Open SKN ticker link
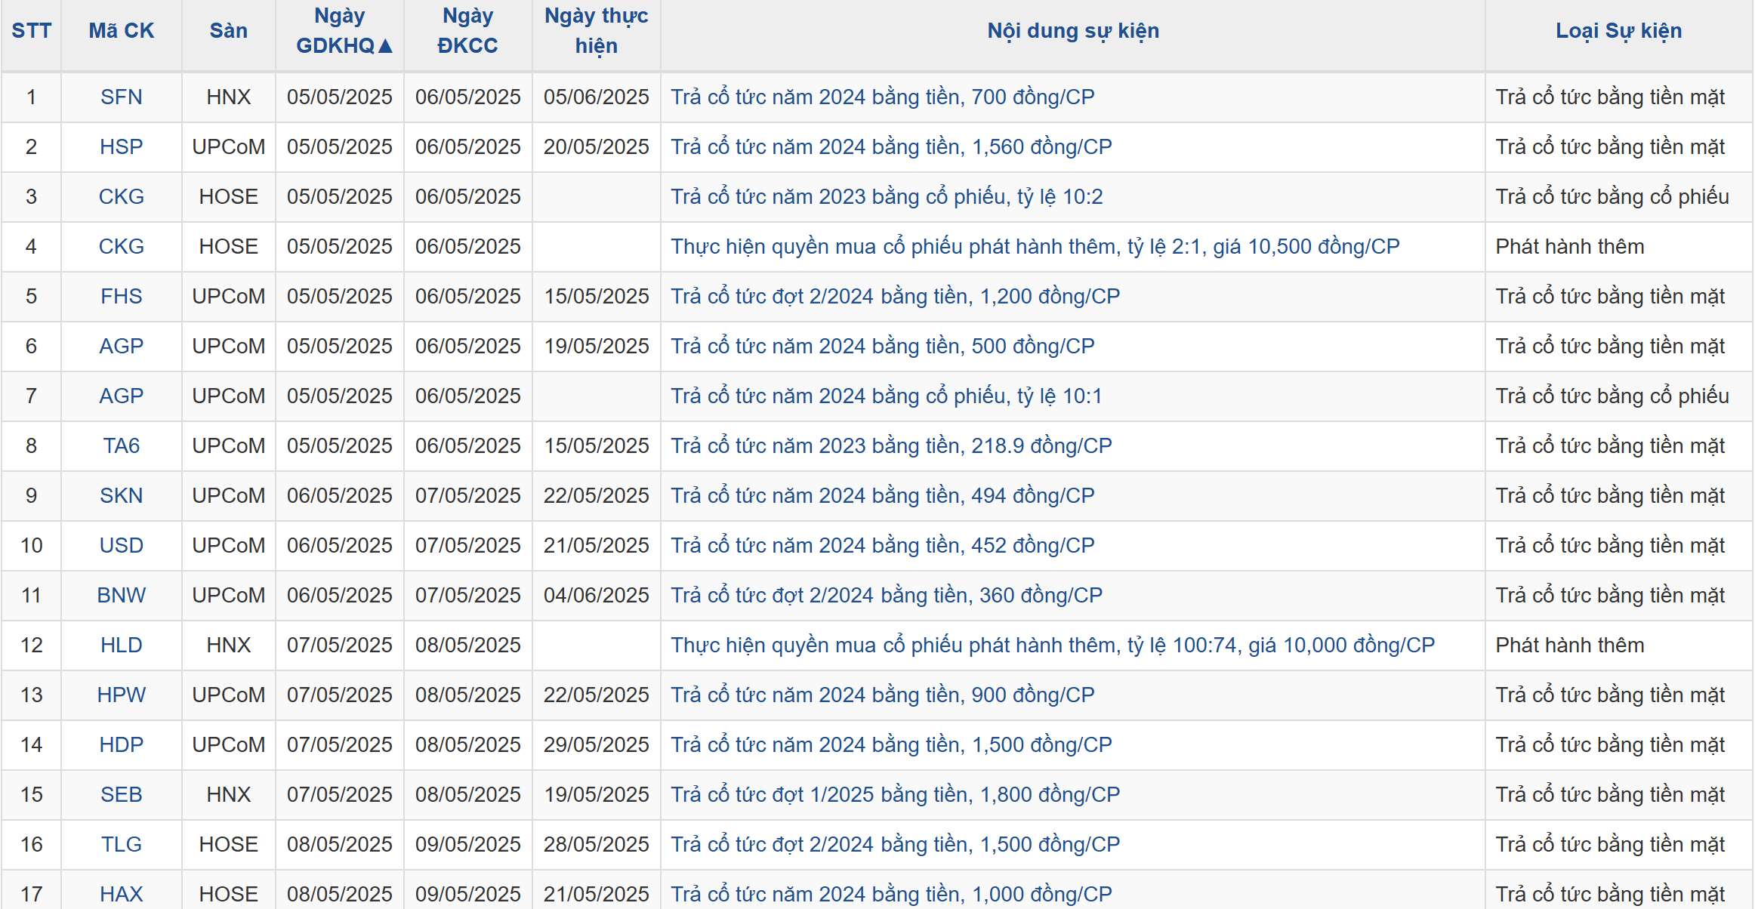 coord(121,496)
